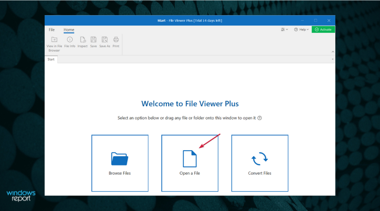Click the green Activate button
Image resolution: width=380 pixels, height=211 pixels.
tap(323, 30)
